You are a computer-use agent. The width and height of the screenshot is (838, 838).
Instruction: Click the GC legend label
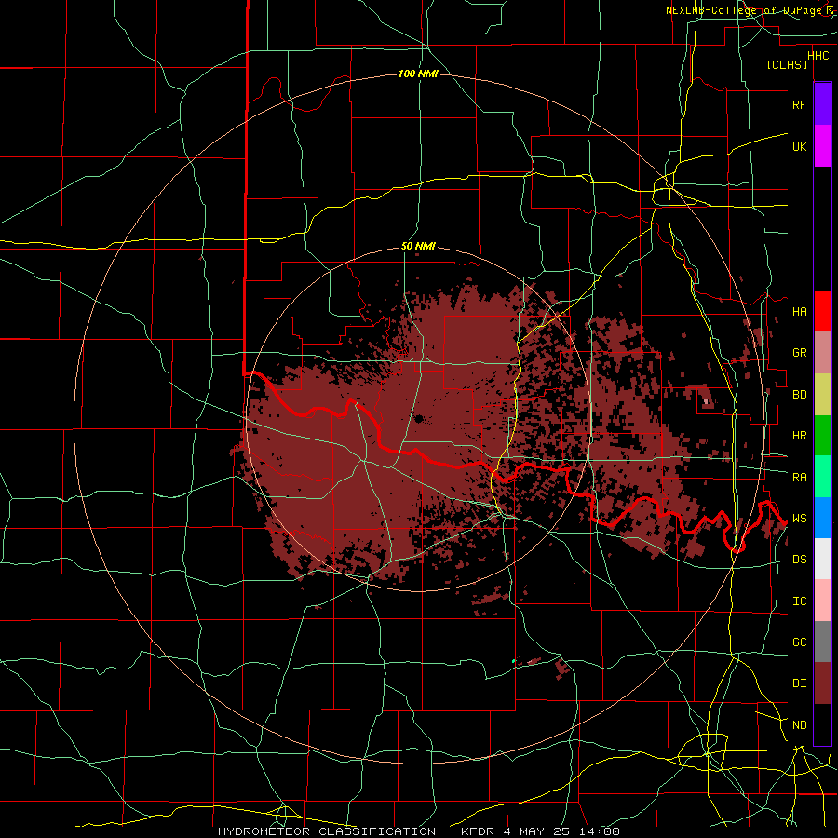(x=799, y=642)
